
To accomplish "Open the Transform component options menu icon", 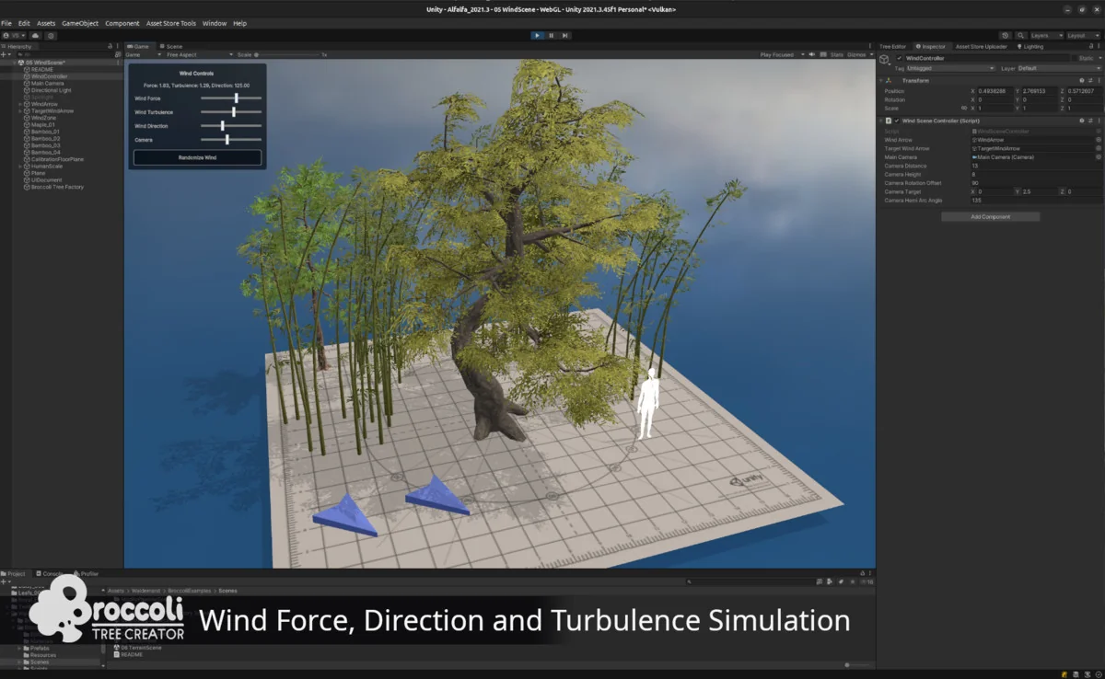I will pos(1099,81).
